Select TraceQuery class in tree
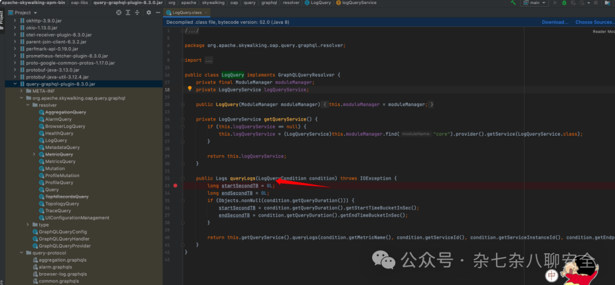Viewport: 615px width, 285px height. point(58,211)
